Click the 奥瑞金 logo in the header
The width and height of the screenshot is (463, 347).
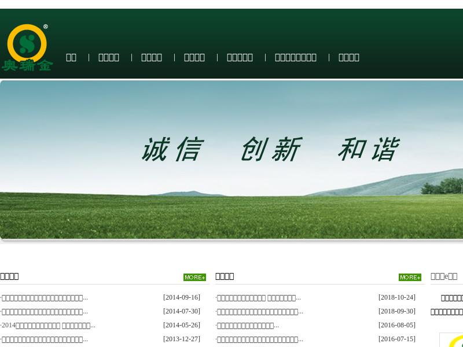[x=27, y=47]
